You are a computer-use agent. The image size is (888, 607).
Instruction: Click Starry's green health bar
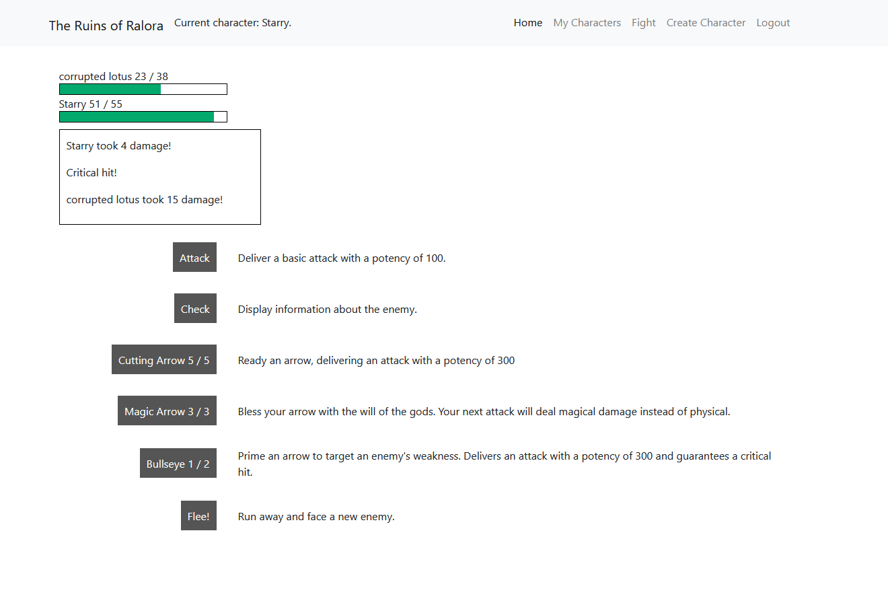point(137,116)
